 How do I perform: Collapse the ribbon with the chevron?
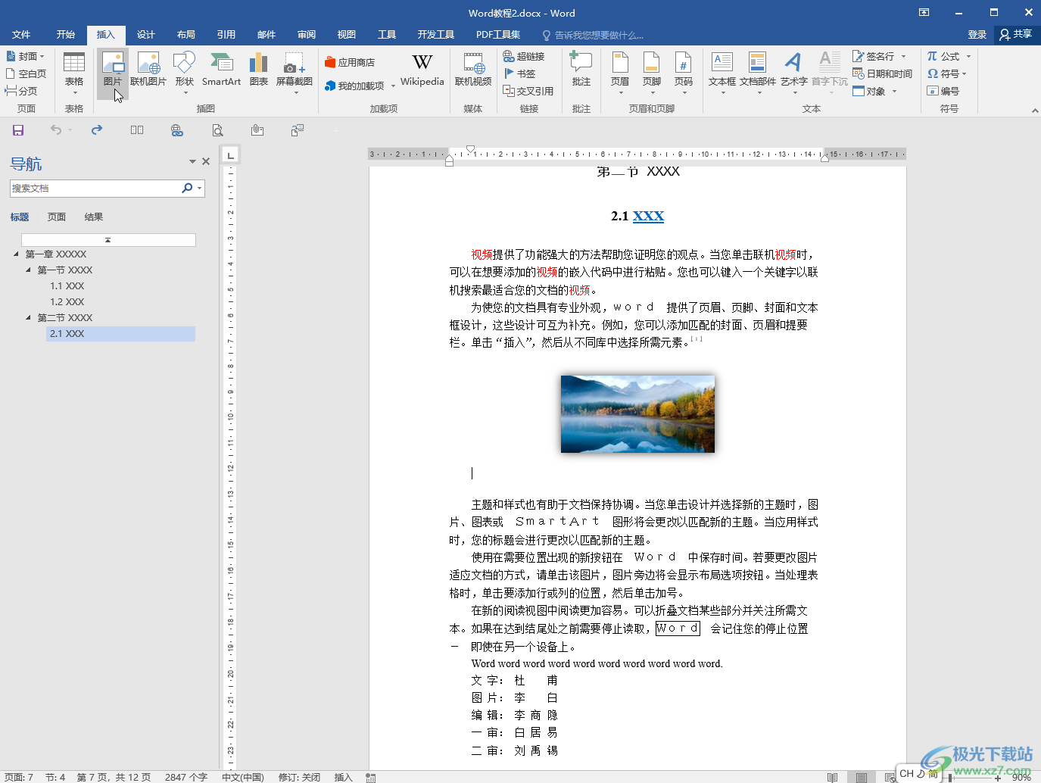point(1035,111)
